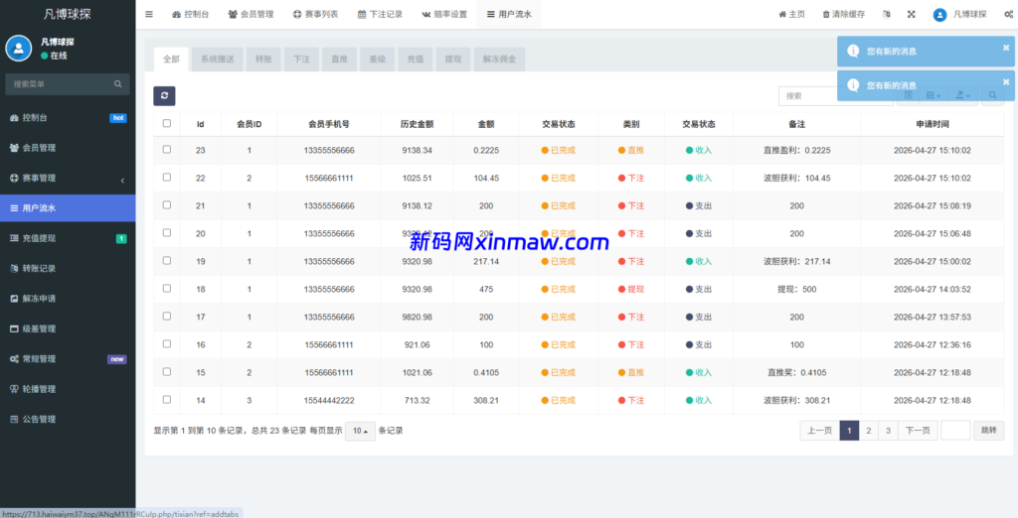Toggle the select-all checkbox in table header
Screen dimensions: 1018x518
167,123
